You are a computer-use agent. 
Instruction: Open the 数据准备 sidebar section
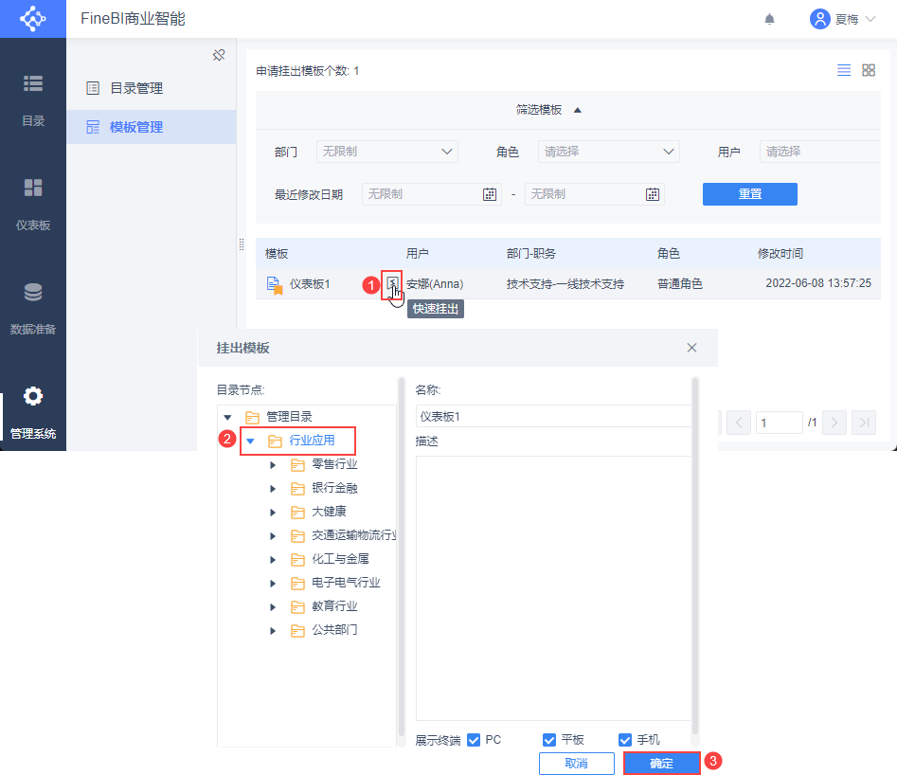pos(32,309)
